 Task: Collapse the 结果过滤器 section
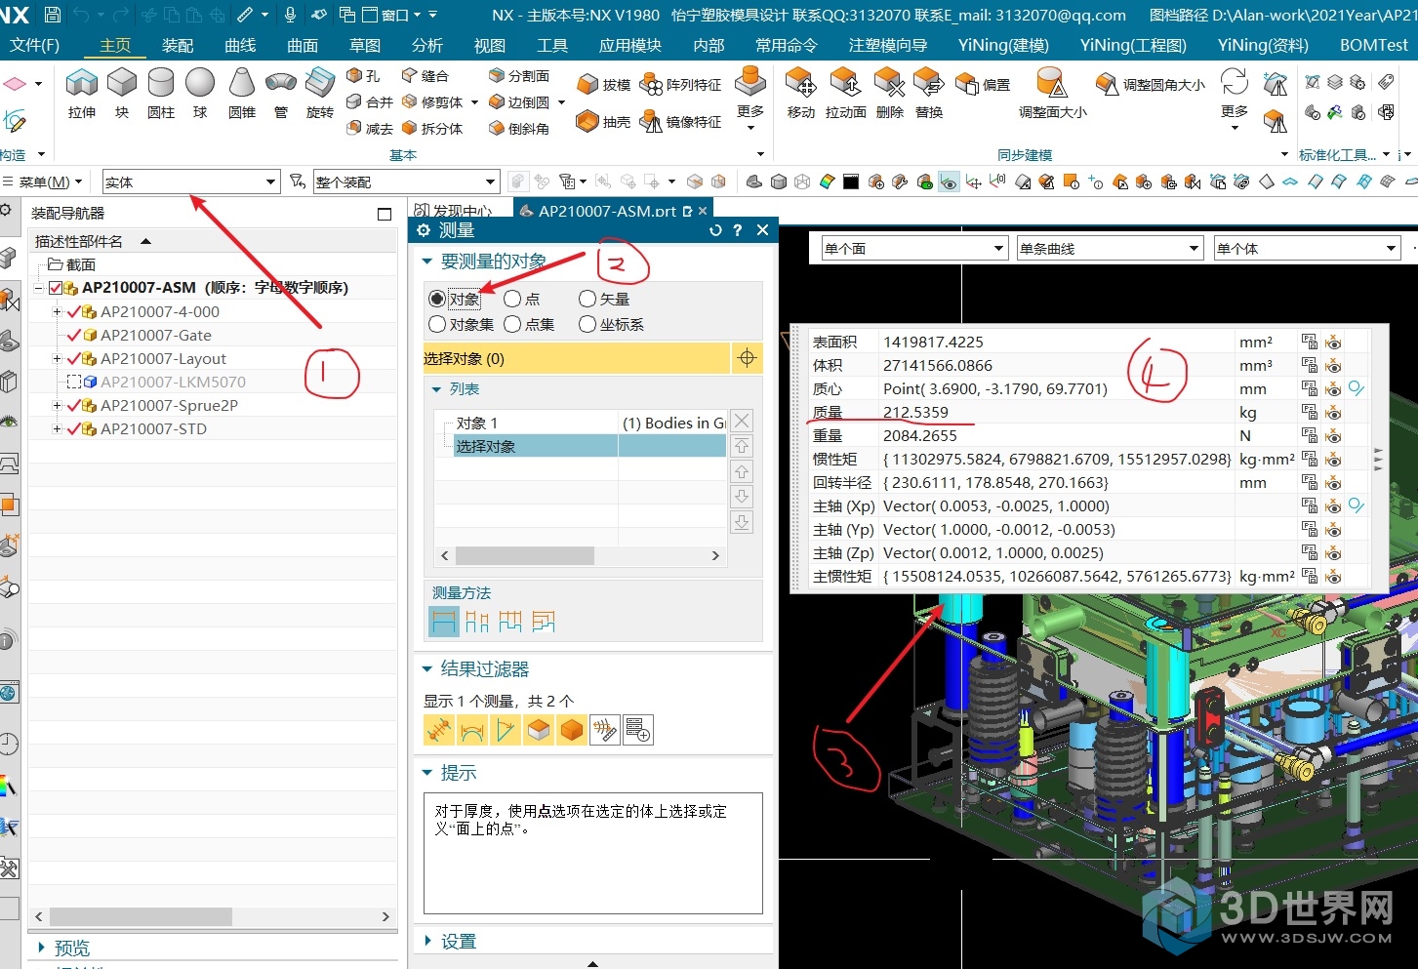427,669
